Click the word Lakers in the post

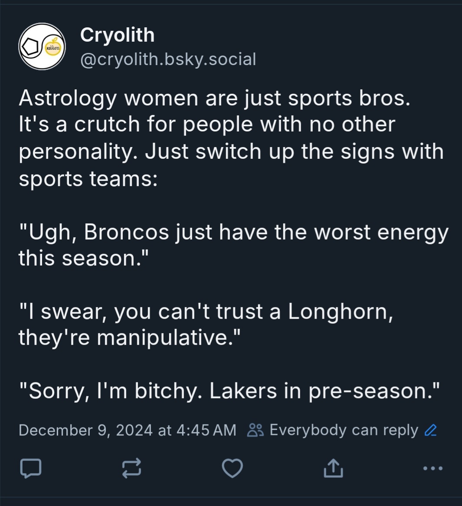(x=243, y=391)
